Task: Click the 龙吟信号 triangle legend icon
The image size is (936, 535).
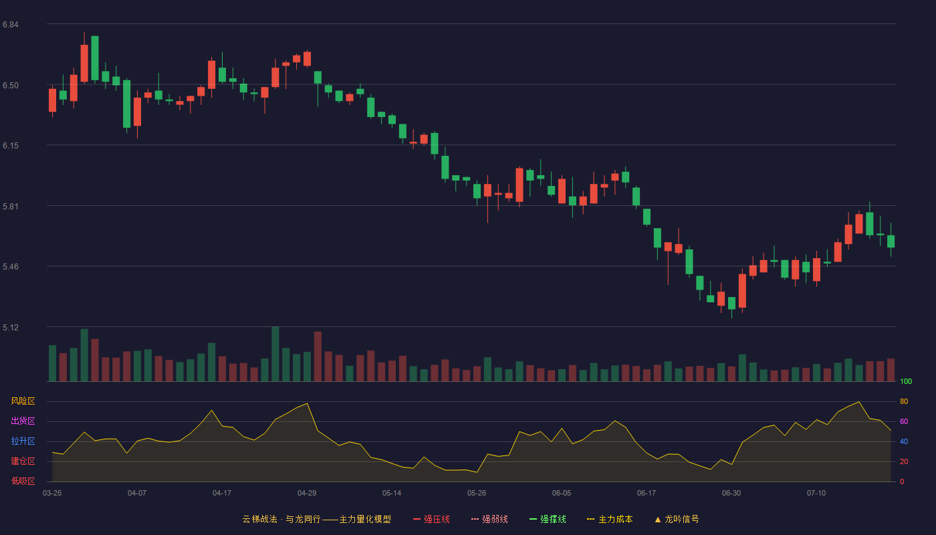Action: (x=657, y=519)
